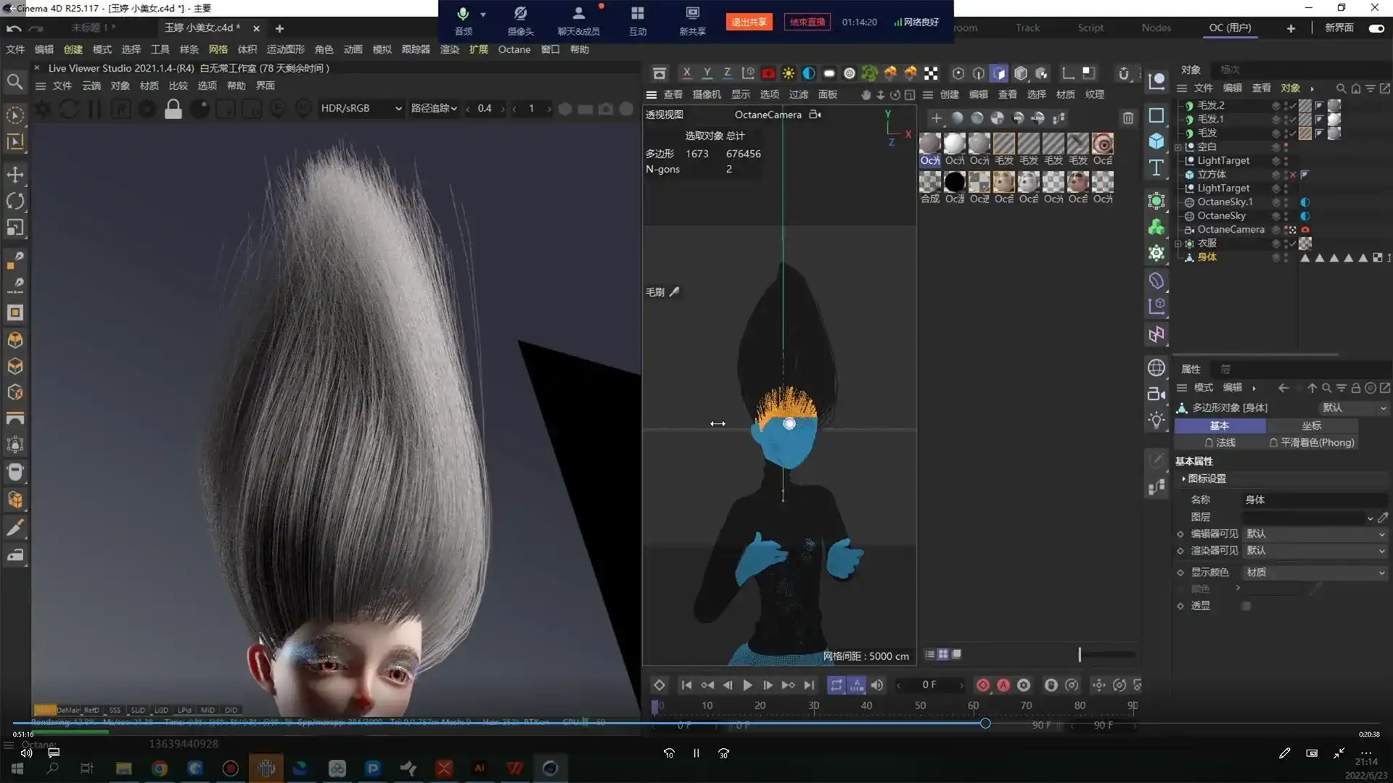
Task: Open the 路径追踪 kernel dropdown
Action: pyautogui.click(x=434, y=109)
